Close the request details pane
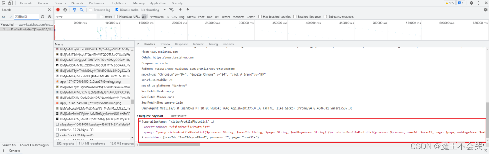This screenshot has height=154, width=489. (139, 44)
